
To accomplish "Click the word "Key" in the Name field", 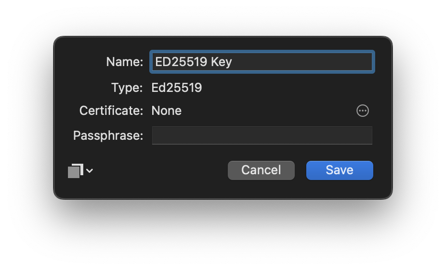I will pyautogui.click(x=222, y=62).
